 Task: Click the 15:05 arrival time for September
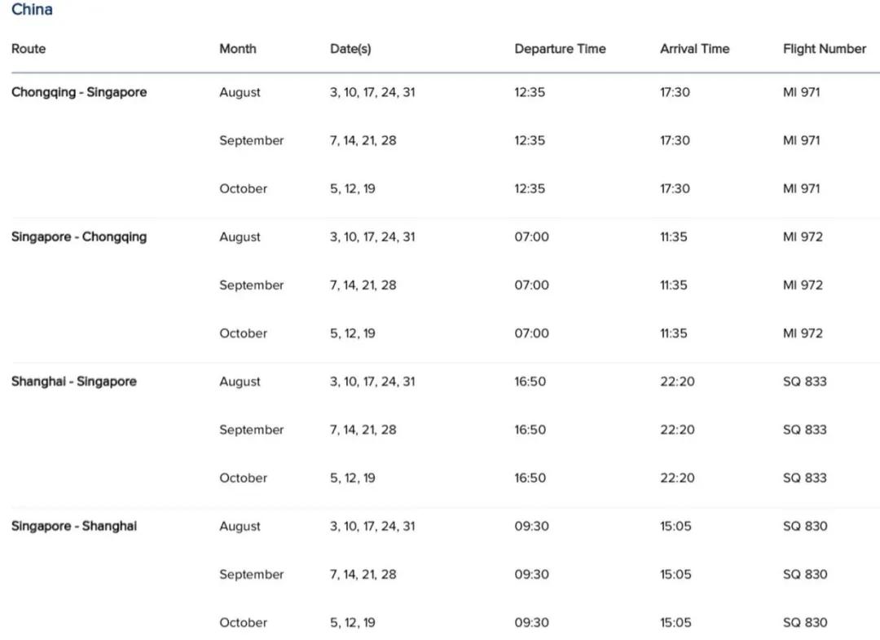click(675, 575)
